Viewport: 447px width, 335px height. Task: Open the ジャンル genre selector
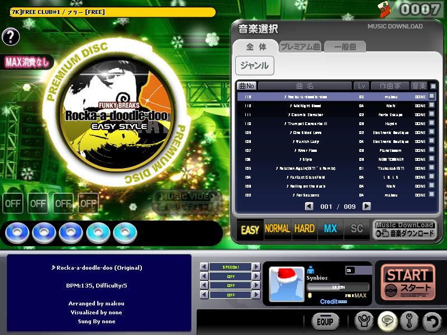254,65
